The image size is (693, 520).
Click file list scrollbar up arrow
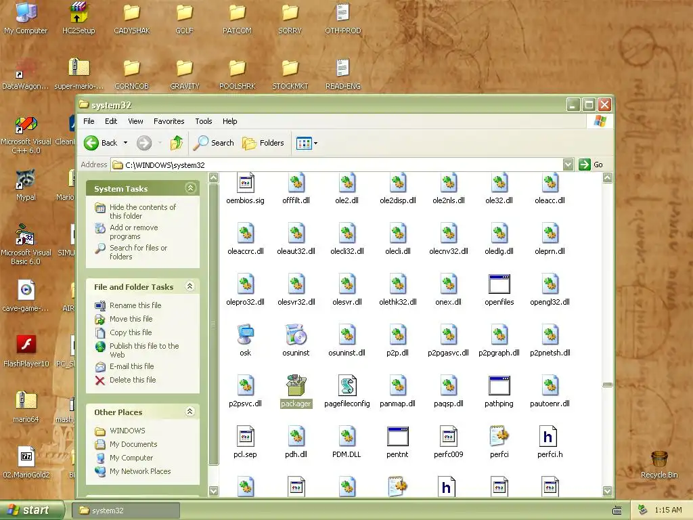tap(607, 178)
